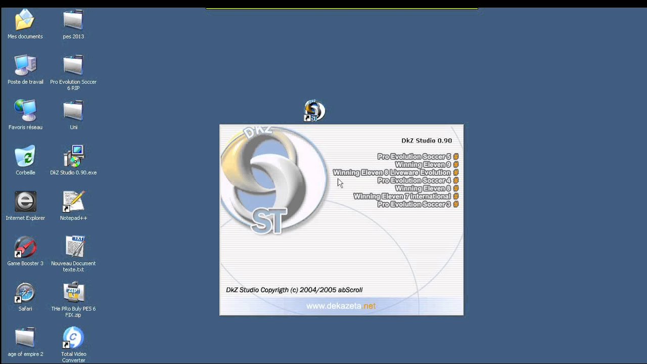Screen dimensions: 647x364
Task: Click DkZ Studio Copyrigth 2004/2005 abScroll text
Action: pyautogui.click(x=294, y=290)
